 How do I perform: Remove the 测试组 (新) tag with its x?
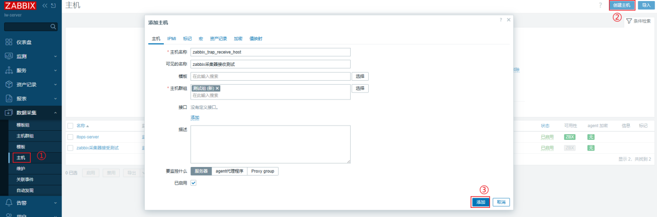pos(217,88)
